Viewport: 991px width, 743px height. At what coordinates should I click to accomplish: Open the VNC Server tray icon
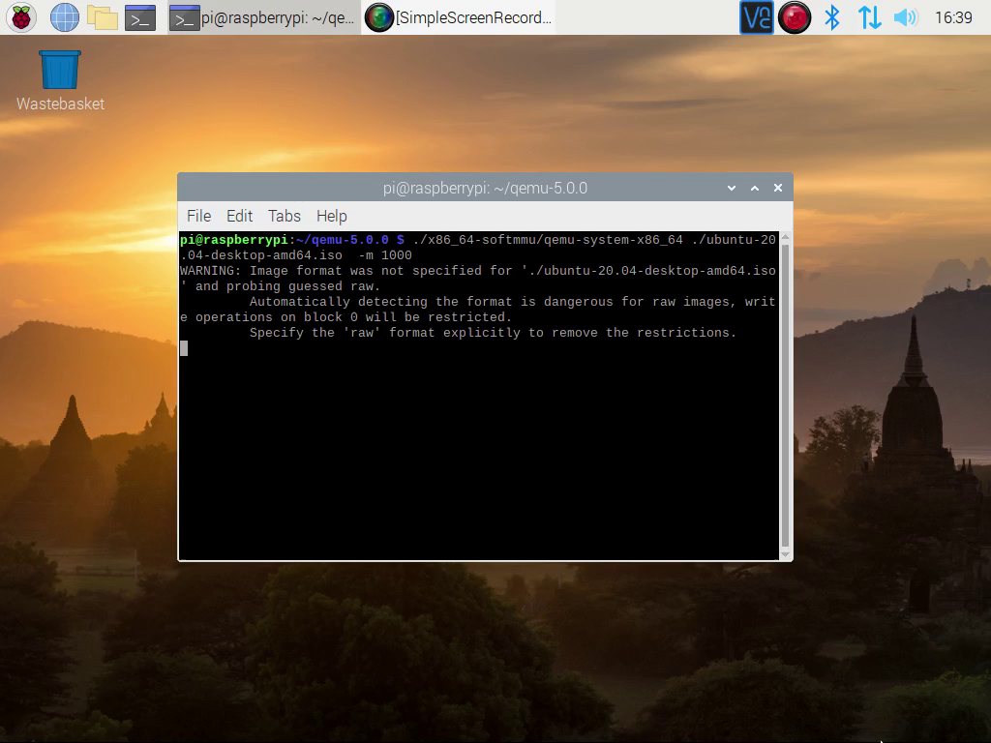coord(757,17)
